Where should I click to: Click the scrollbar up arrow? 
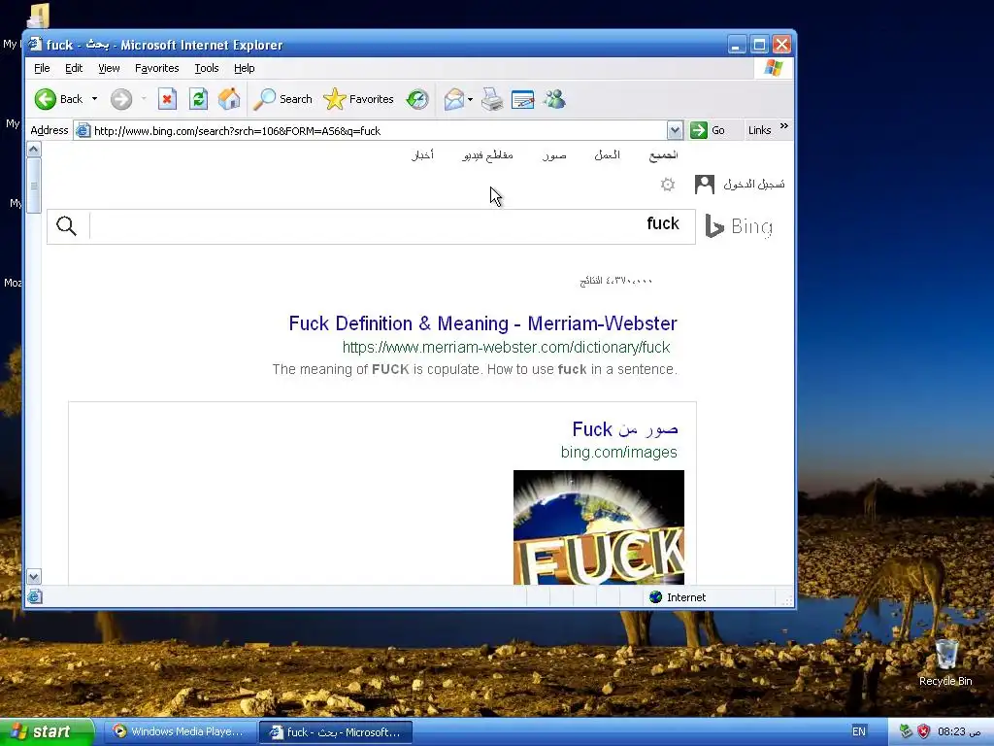[x=34, y=150]
